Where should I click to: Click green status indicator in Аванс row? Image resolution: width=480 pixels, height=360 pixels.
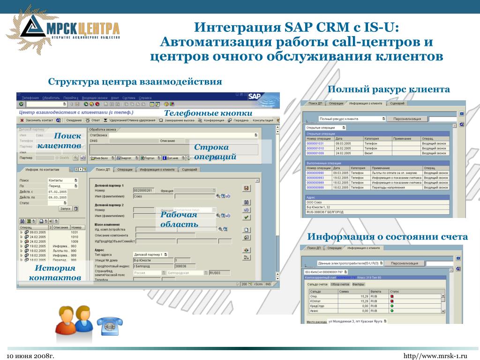point(392,311)
